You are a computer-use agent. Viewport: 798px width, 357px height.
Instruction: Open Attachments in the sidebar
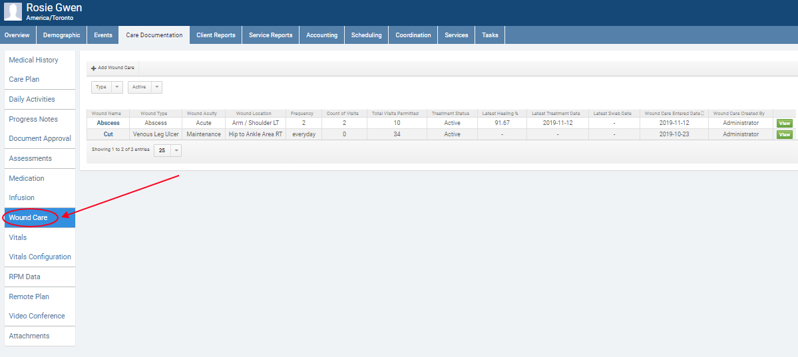click(29, 336)
